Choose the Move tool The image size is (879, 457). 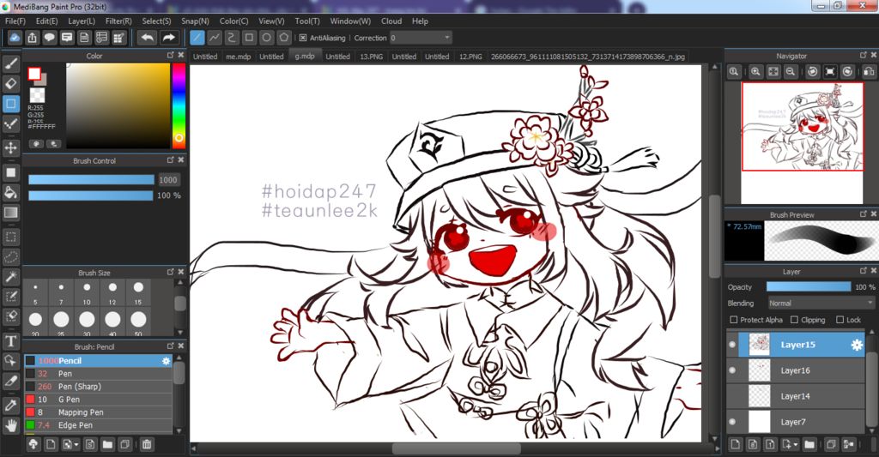tap(10, 147)
